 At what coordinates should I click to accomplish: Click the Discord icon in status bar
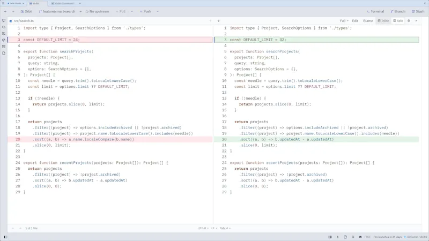tap(360, 237)
